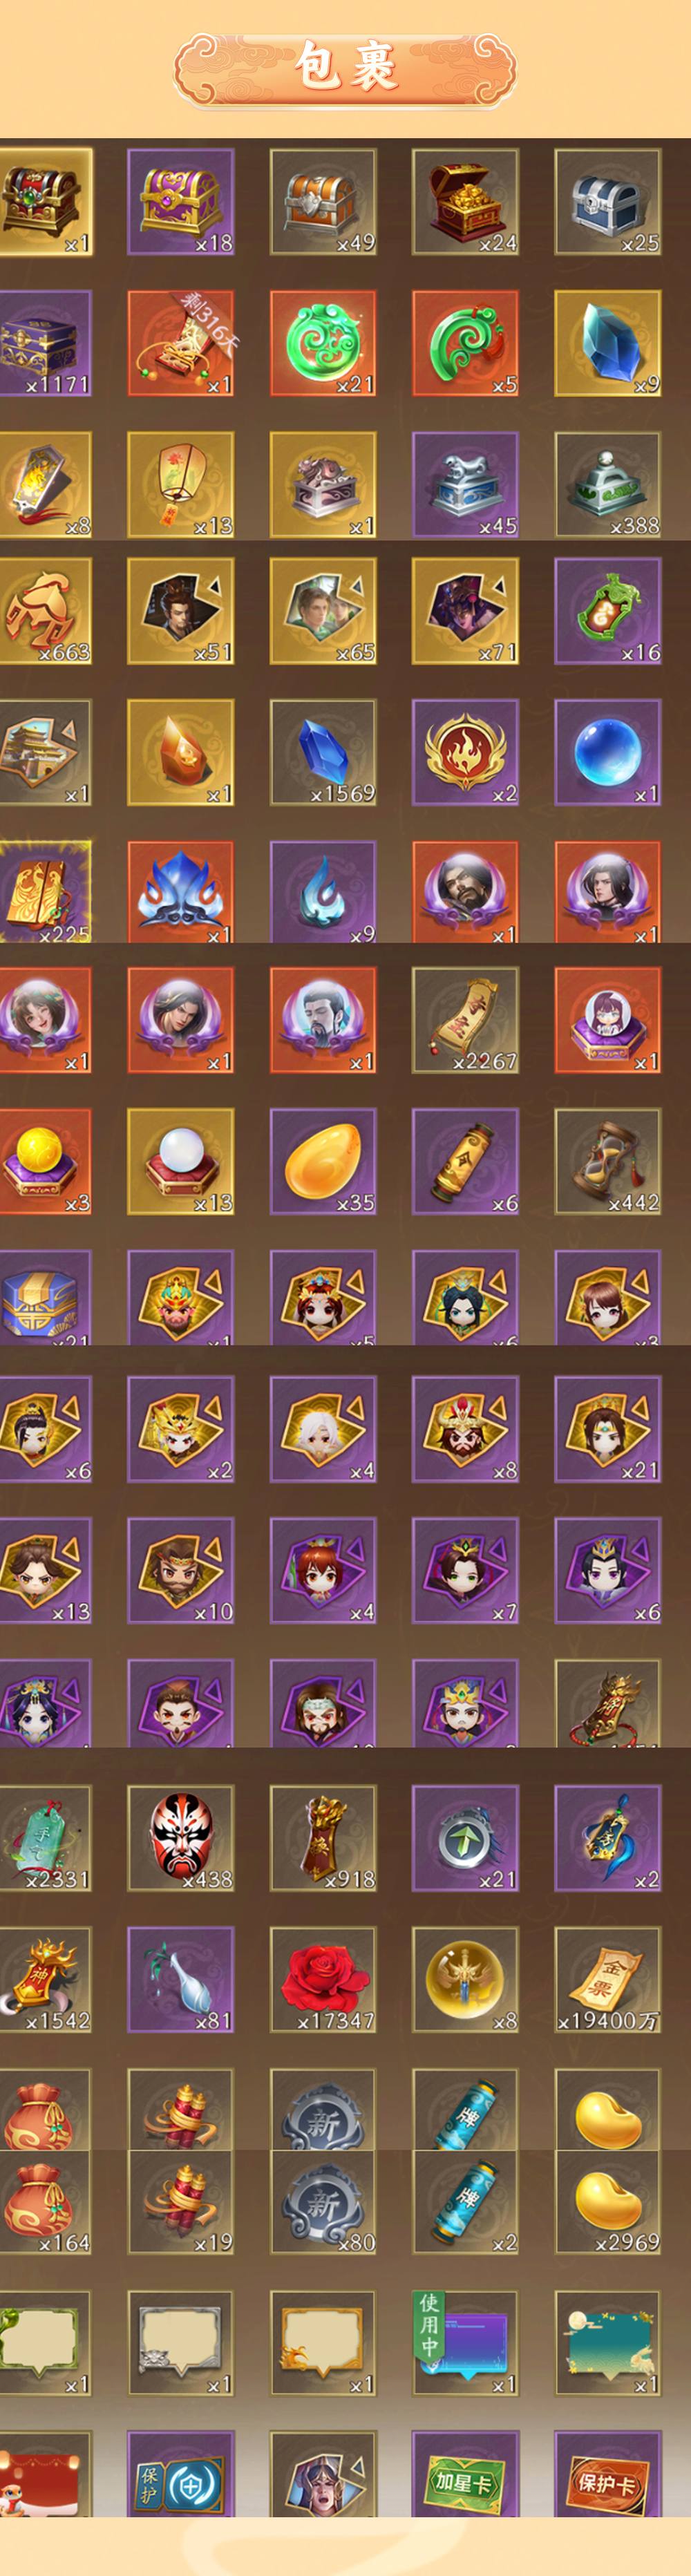Select the green upgrade arrow item x21
Screen dimensions: 691x2576
[465, 1838]
